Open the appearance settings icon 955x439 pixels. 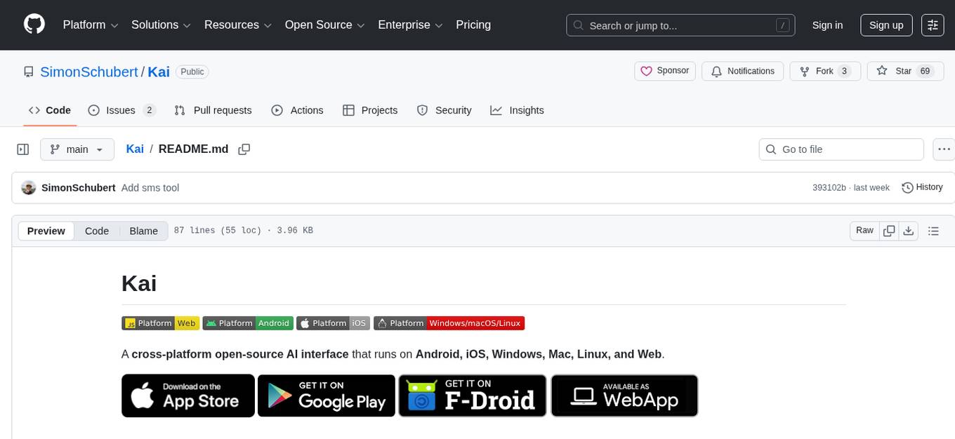pyautogui.click(x=933, y=25)
